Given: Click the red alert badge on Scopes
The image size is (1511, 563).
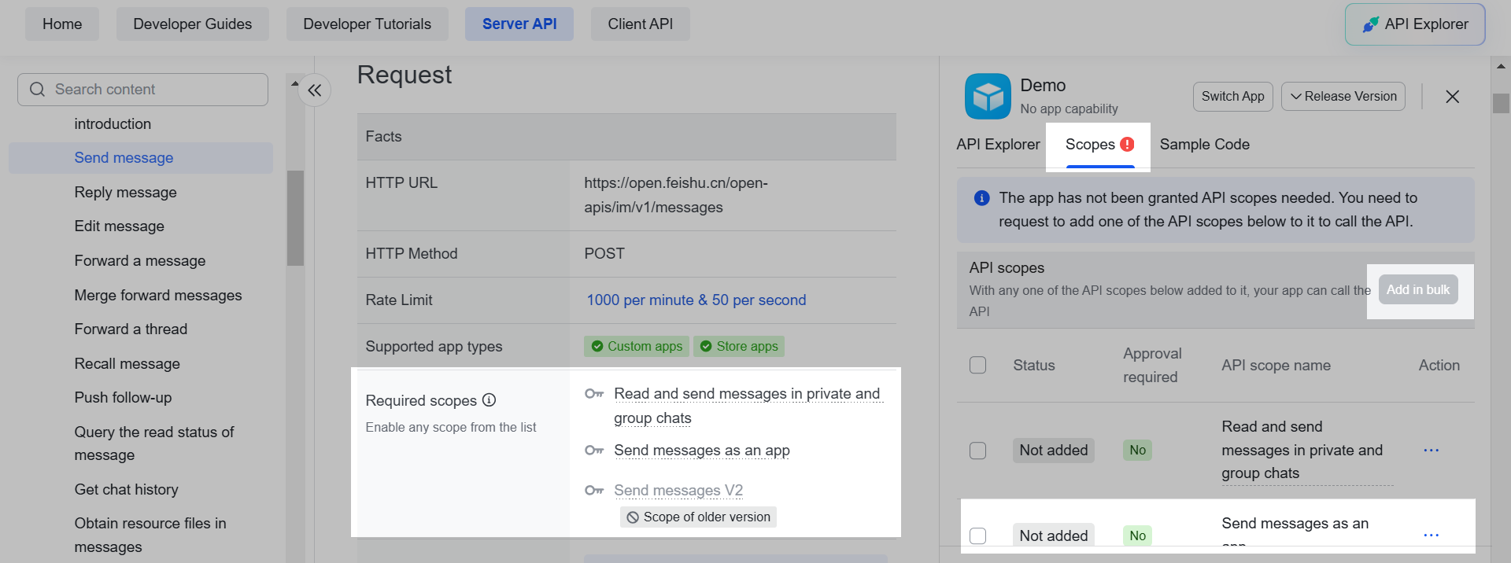Looking at the screenshot, I should point(1128,144).
